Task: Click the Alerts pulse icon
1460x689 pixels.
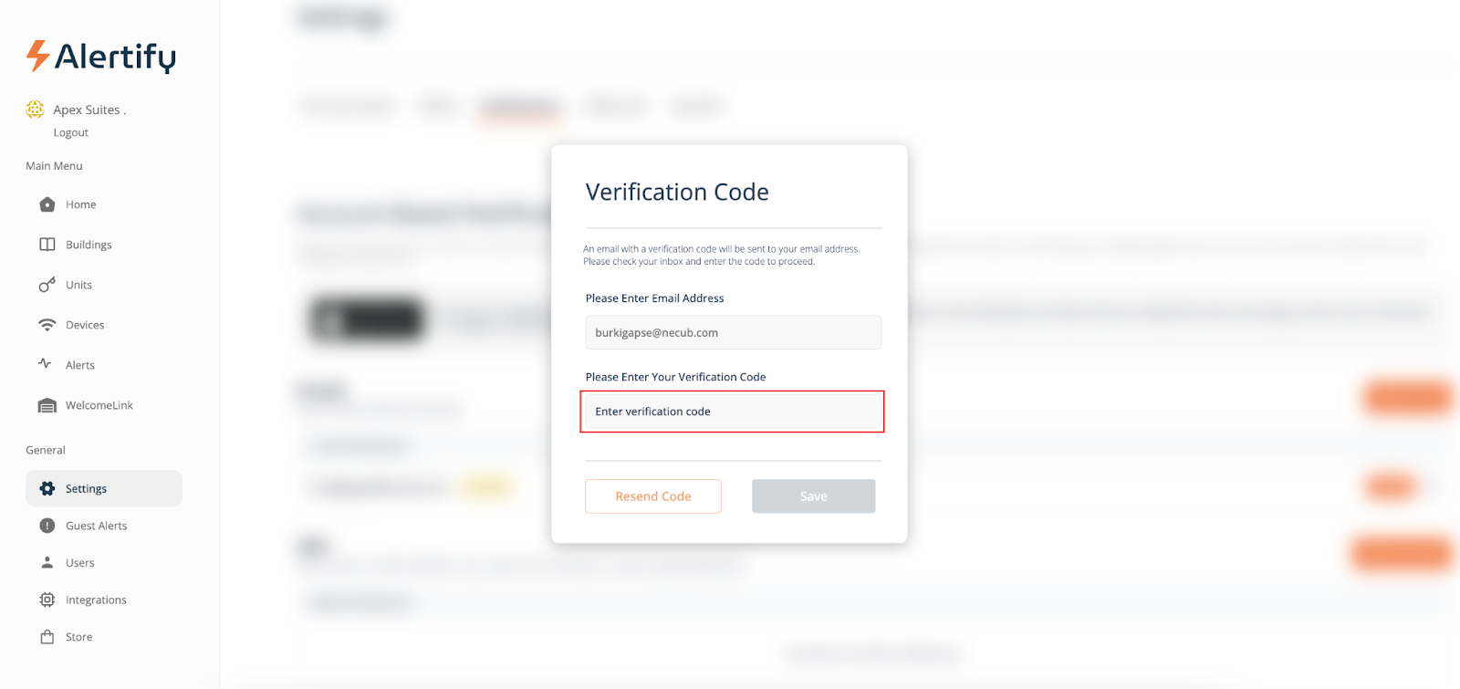Action: pos(46,364)
